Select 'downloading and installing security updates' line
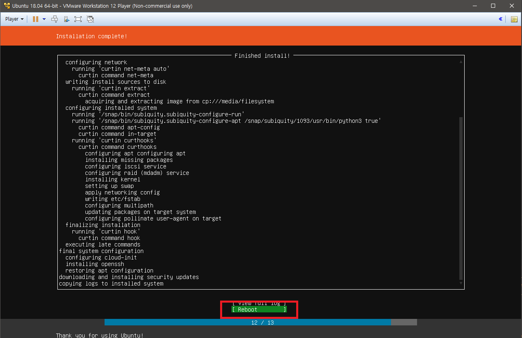522x338 pixels. pyautogui.click(x=129, y=277)
